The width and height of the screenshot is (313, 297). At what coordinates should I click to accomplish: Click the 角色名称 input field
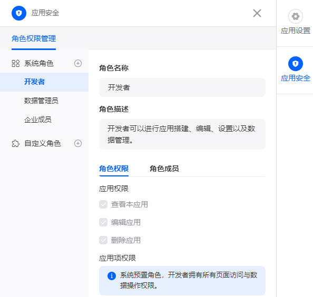(x=182, y=87)
